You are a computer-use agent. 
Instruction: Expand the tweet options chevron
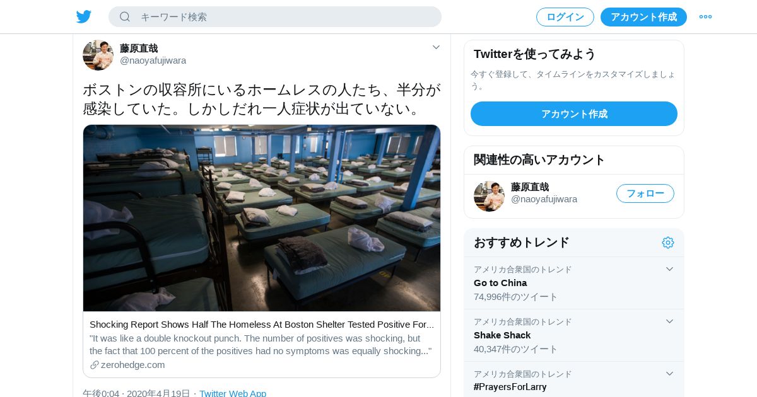coord(436,47)
